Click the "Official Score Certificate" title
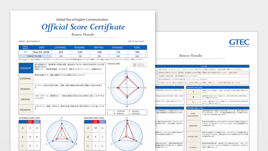The width and height of the screenshot is (268, 151). [x=83, y=27]
